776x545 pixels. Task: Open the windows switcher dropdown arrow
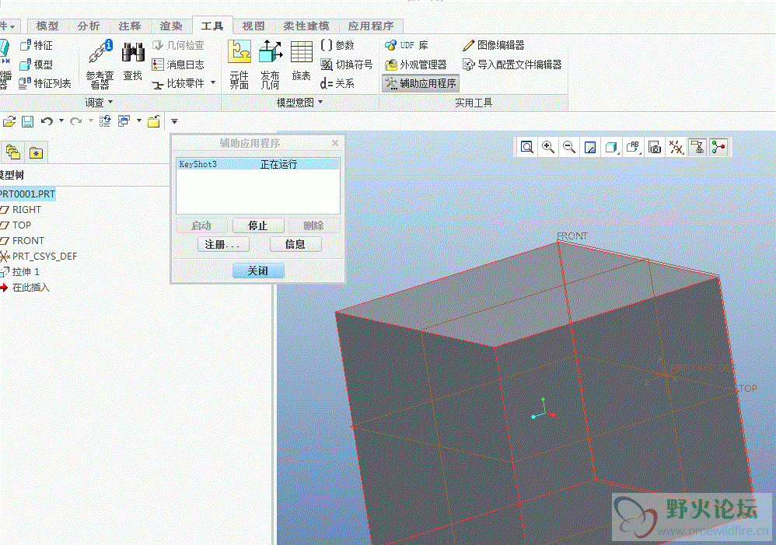tap(139, 121)
